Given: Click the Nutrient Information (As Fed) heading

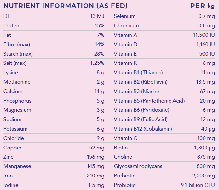Looking at the screenshot, I should [65, 6].
